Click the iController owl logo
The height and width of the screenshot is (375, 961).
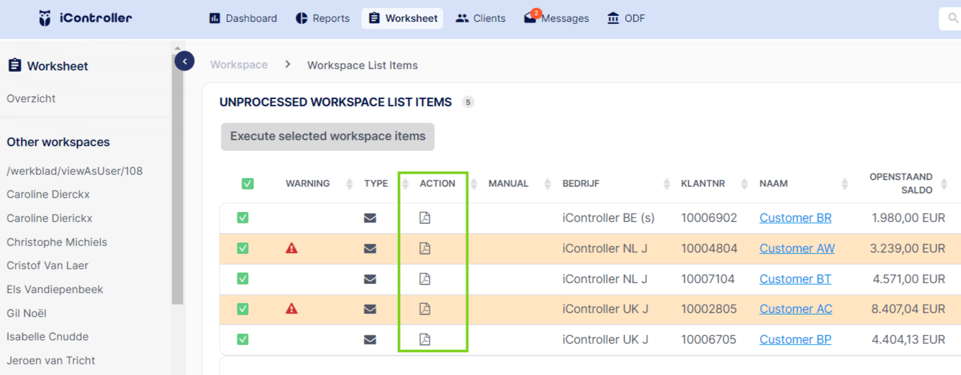point(45,18)
